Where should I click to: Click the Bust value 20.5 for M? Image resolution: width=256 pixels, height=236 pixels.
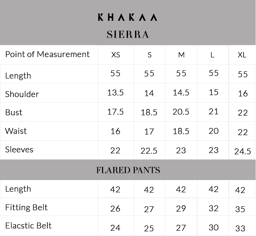click(181, 112)
